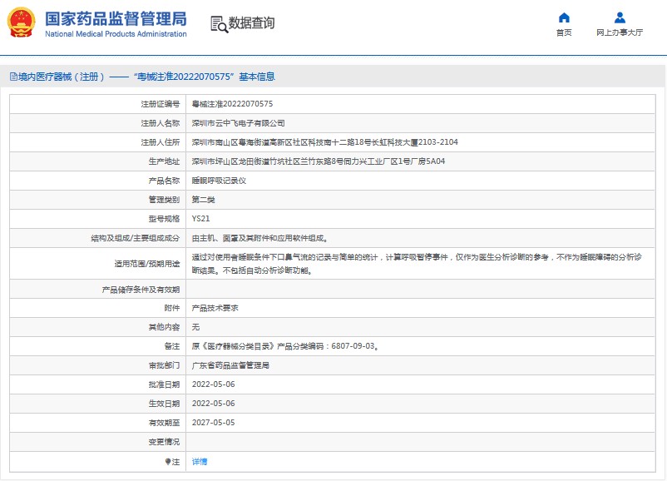The width and height of the screenshot is (667, 481).
Task: Click the 生产地址 label
Action: [x=164, y=161]
